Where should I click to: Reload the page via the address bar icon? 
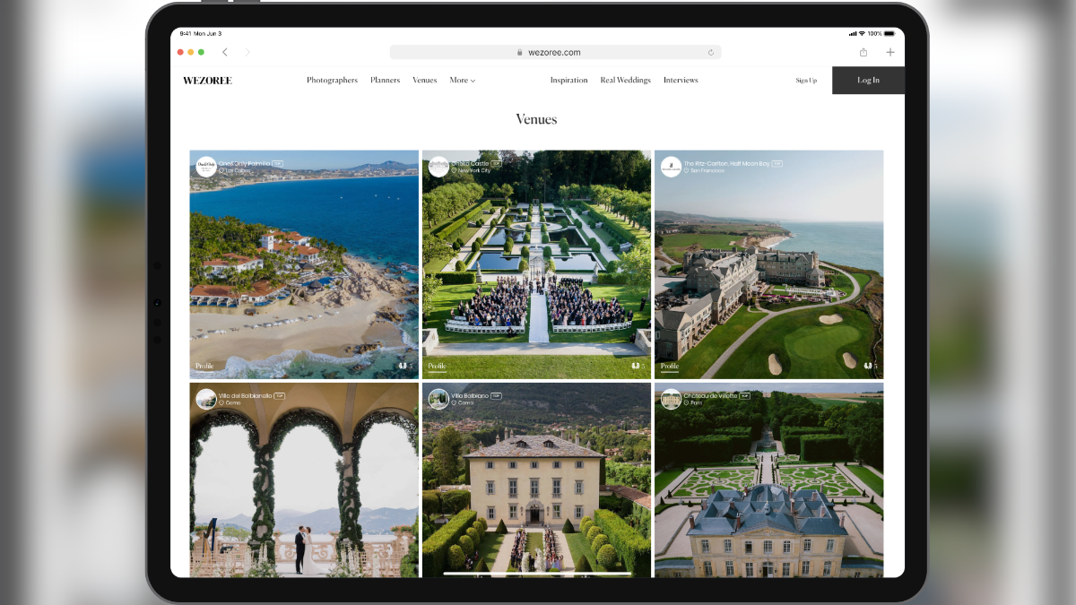click(709, 52)
